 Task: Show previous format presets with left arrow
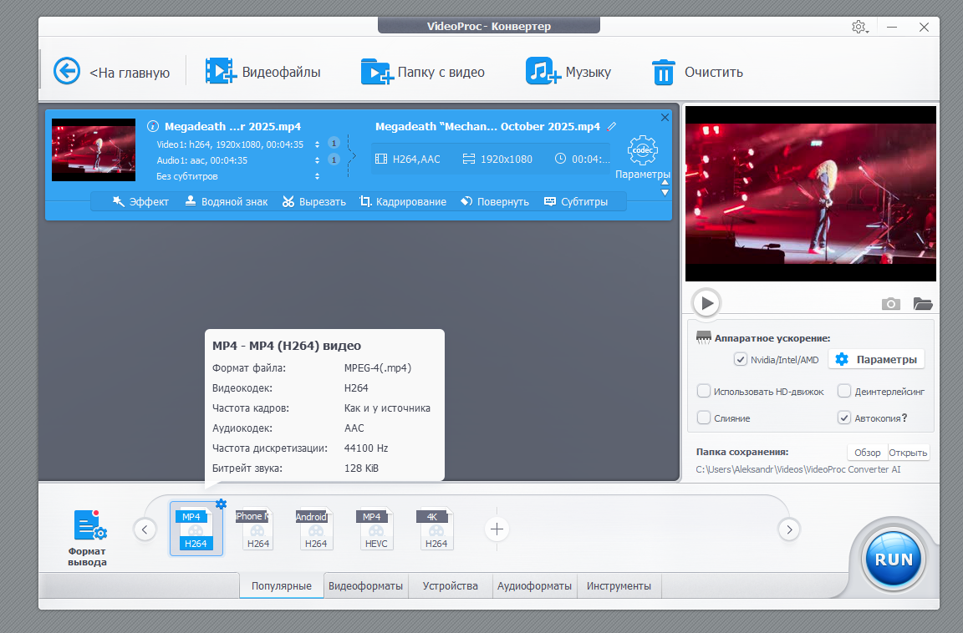pos(145,529)
